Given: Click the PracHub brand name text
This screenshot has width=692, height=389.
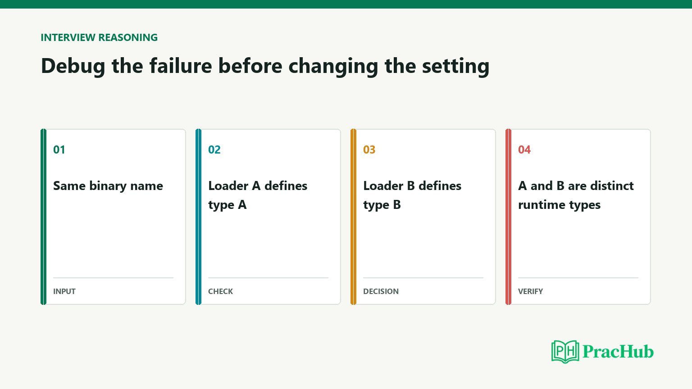Looking at the screenshot, I should 618,352.
